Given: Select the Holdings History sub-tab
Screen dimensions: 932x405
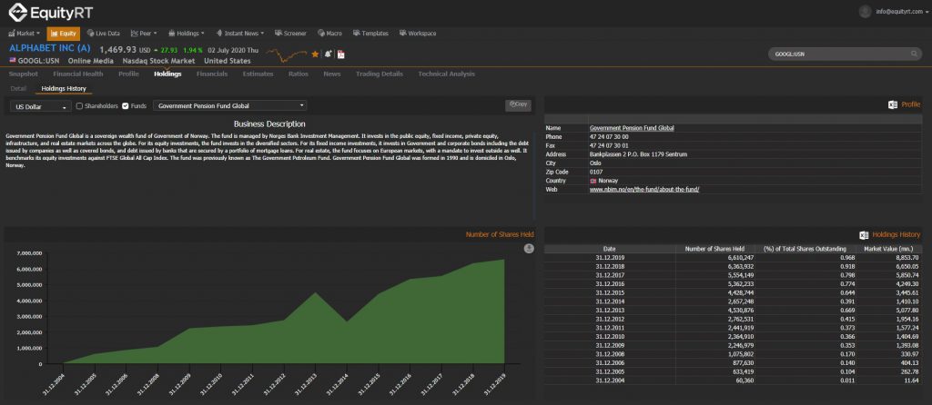Looking at the screenshot, I should pos(64,89).
